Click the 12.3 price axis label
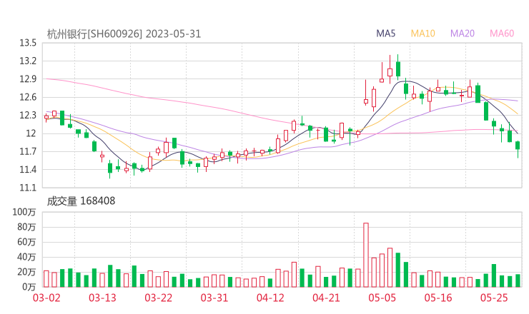 pyautogui.click(x=28, y=115)
